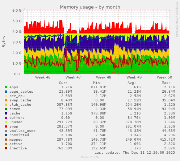The width and height of the screenshot is (180, 161).
Task: Click the 'Last update' timestamp line
Action: point(135,153)
